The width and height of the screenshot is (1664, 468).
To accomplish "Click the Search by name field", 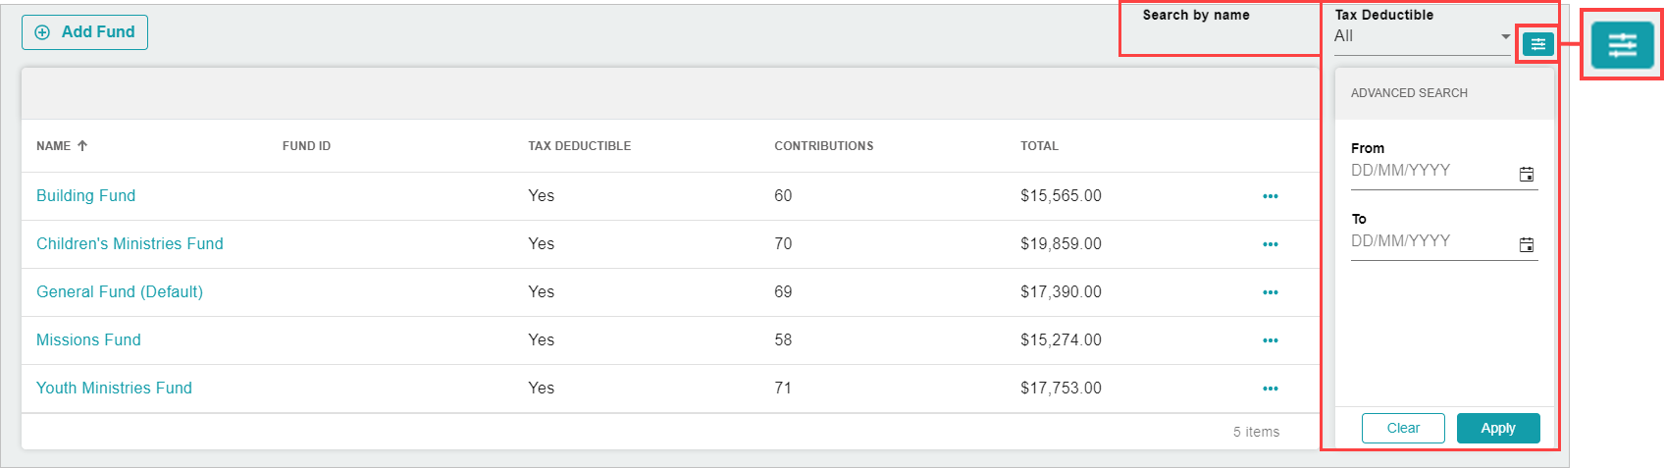I will [x=1221, y=29].
